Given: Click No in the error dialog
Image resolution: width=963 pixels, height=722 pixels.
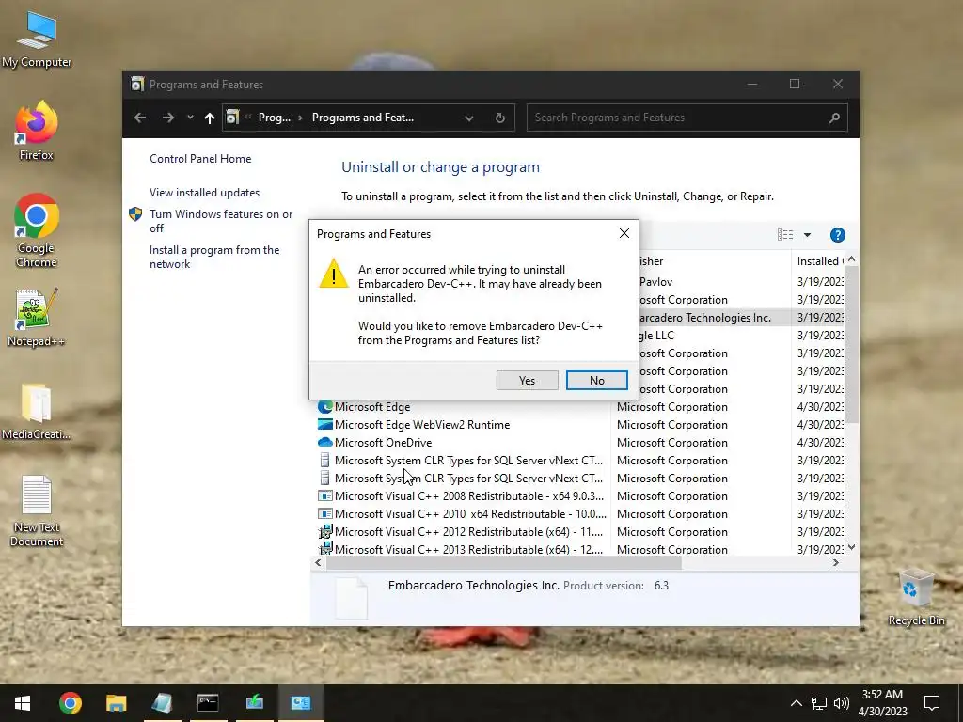Looking at the screenshot, I should pyautogui.click(x=596, y=380).
